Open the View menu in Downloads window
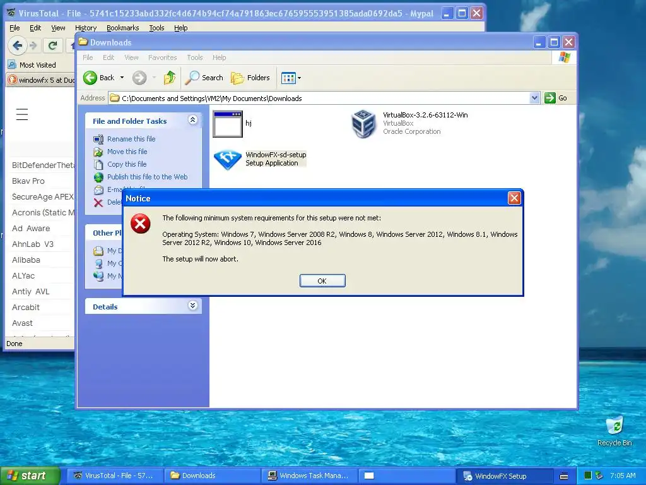Image resolution: width=646 pixels, height=485 pixels. (131, 57)
